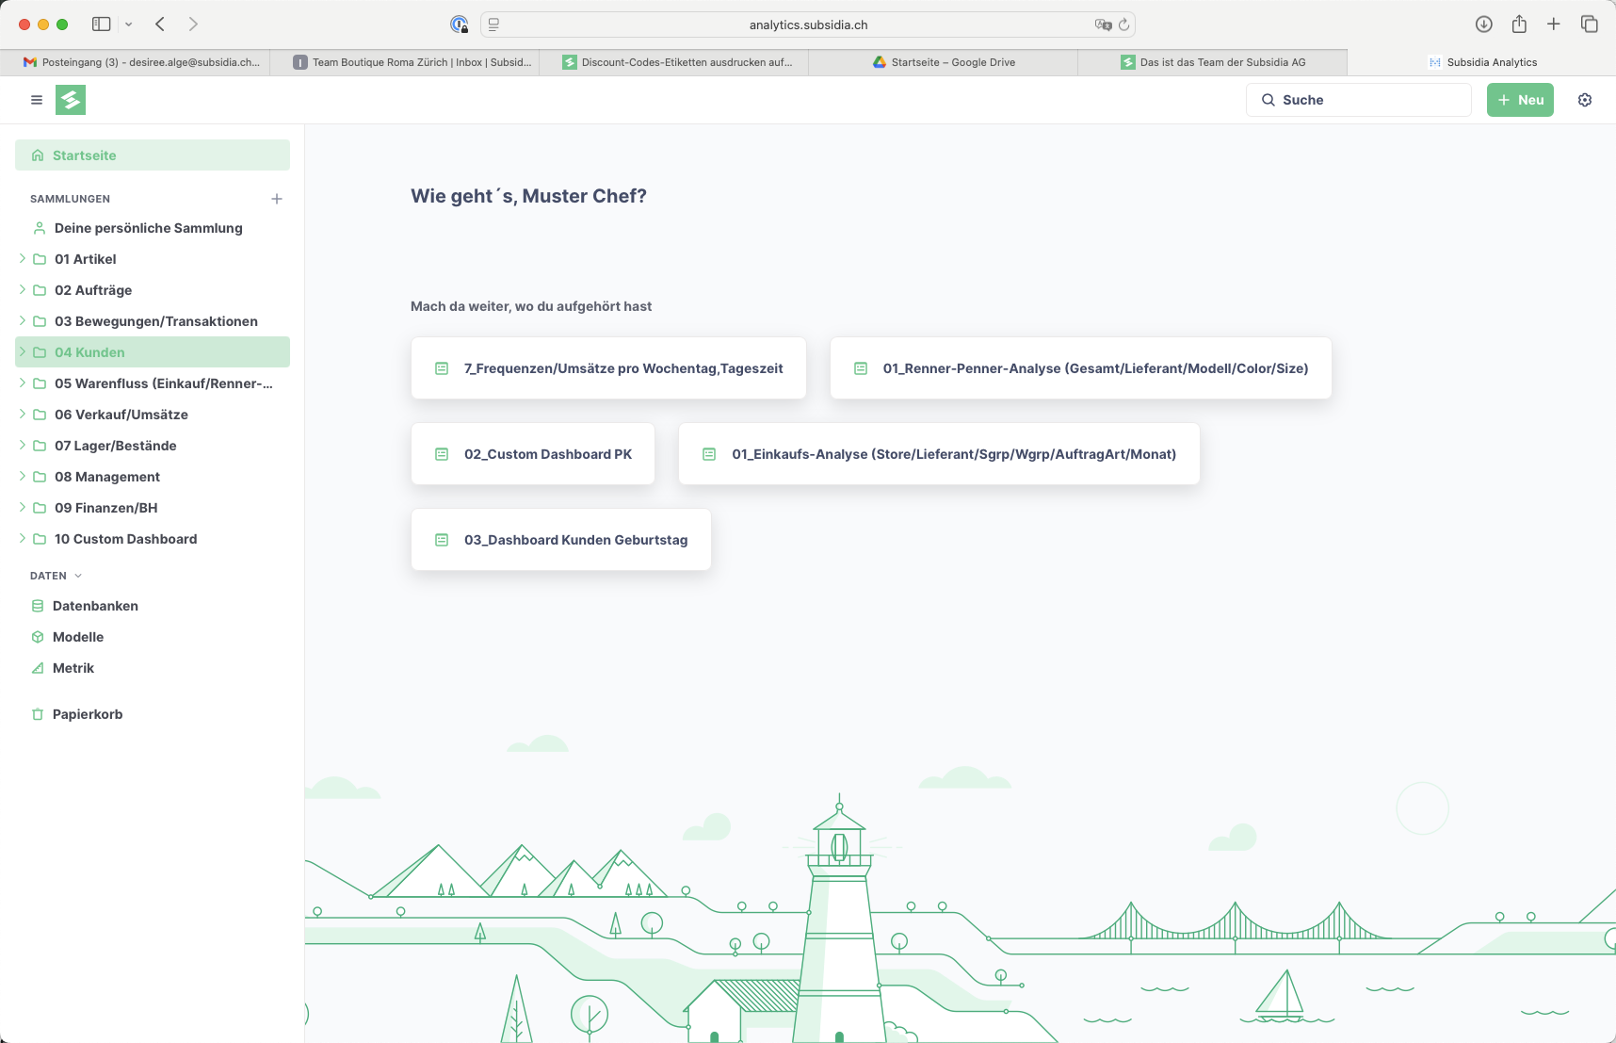Collapse the DATEN section chevron

[78, 576]
